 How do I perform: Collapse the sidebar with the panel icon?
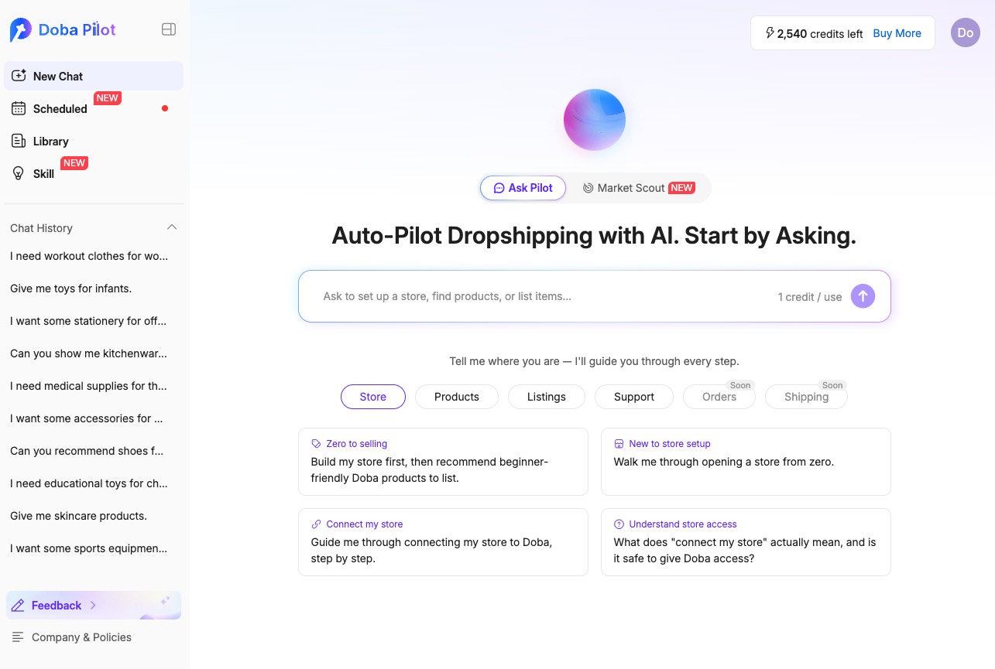(169, 29)
